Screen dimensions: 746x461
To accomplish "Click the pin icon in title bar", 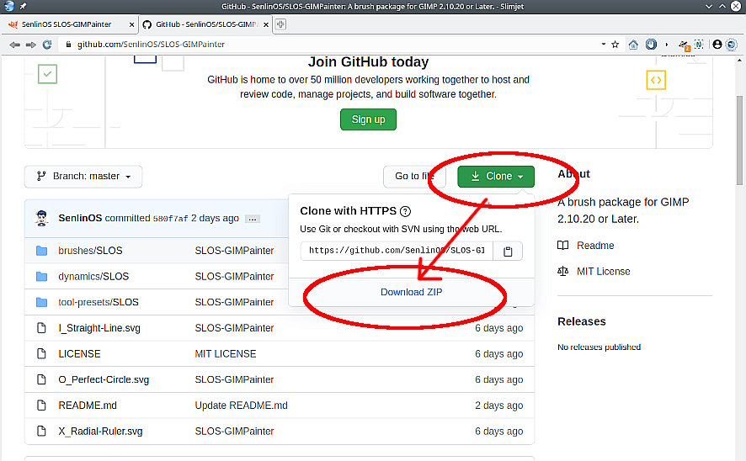I will click(x=23, y=6).
